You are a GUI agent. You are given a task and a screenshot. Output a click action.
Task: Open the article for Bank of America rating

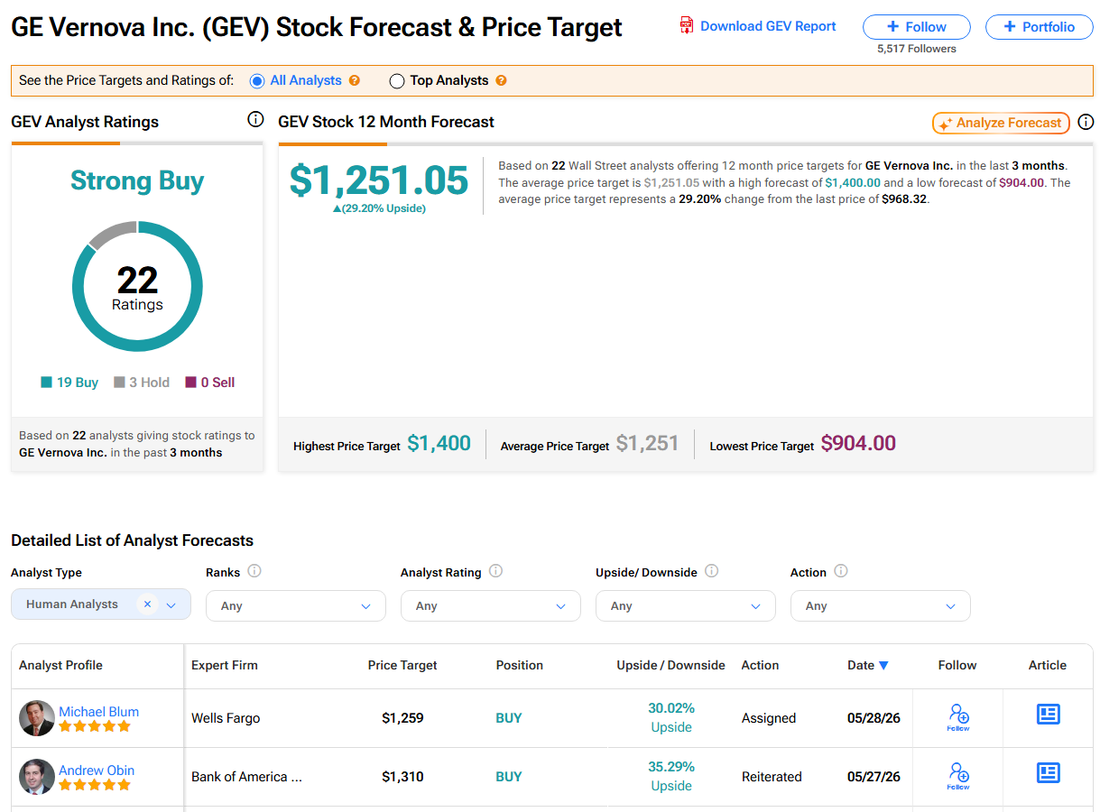pyautogui.click(x=1048, y=773)
